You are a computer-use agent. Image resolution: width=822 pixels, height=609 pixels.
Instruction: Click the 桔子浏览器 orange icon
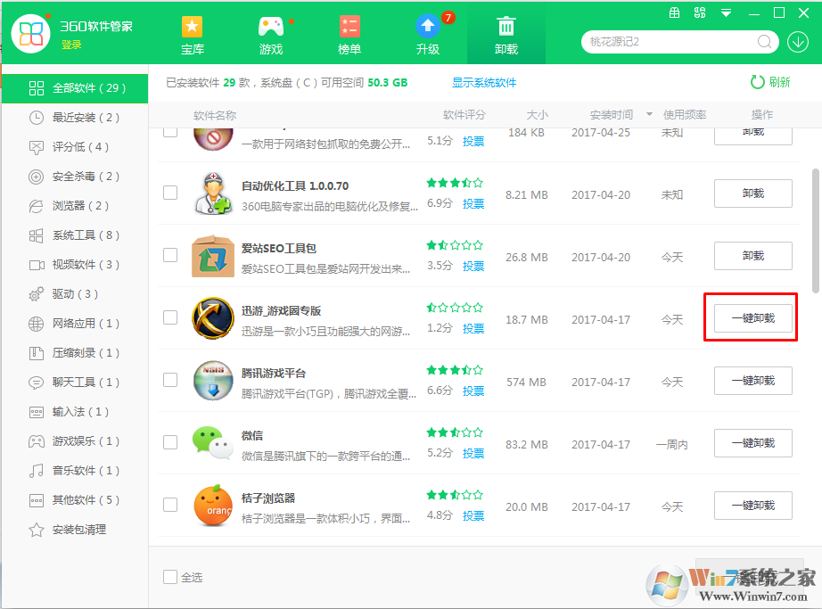(213, 506)
